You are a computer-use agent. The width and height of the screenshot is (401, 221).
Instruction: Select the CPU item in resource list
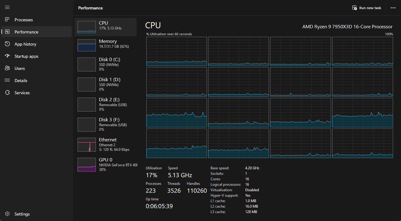coord(106,27)
